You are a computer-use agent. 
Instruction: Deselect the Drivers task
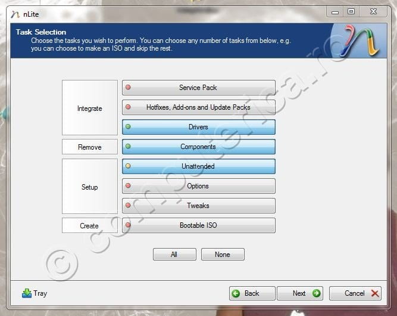pos(199,127)
